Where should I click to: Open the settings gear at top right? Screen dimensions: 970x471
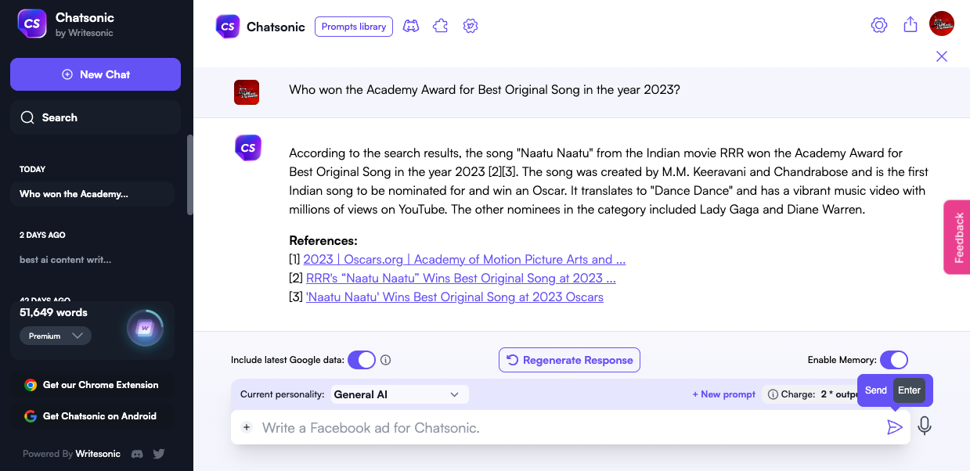tap(879, 25)
